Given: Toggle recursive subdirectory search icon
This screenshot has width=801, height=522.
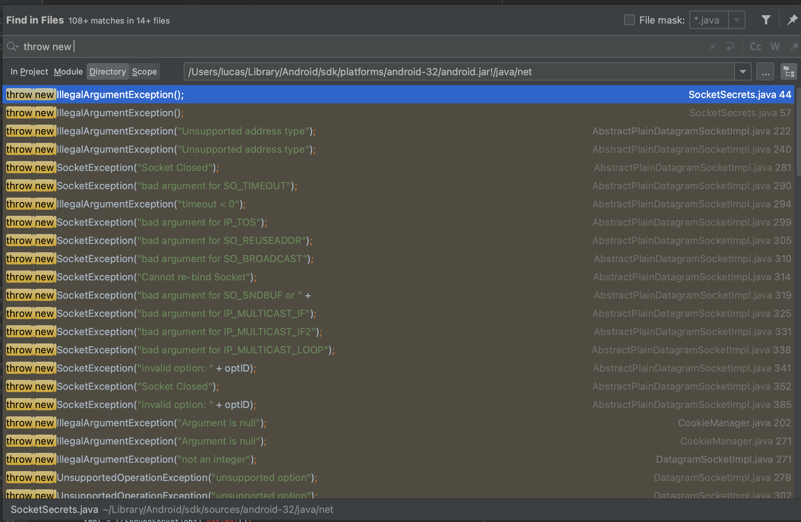Looking at the screenshot, I should point(788,72).
